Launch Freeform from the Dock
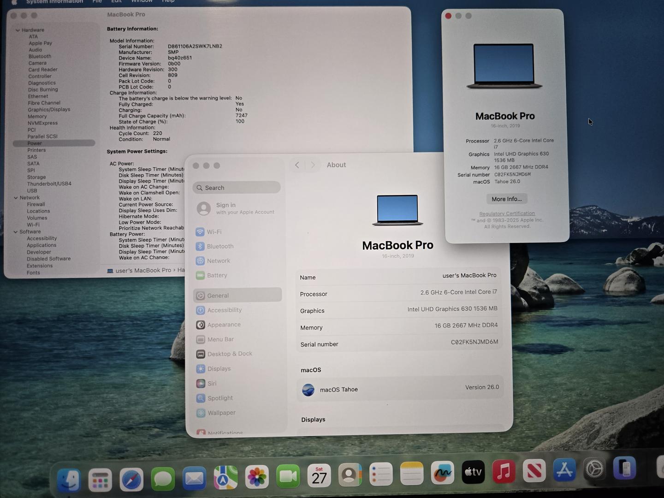 coord(442,473)
